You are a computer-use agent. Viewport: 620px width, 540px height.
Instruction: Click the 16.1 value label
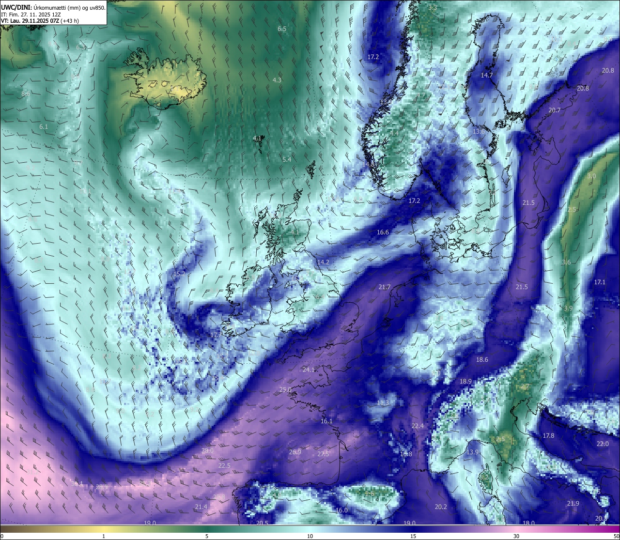(x=326, y=421)
